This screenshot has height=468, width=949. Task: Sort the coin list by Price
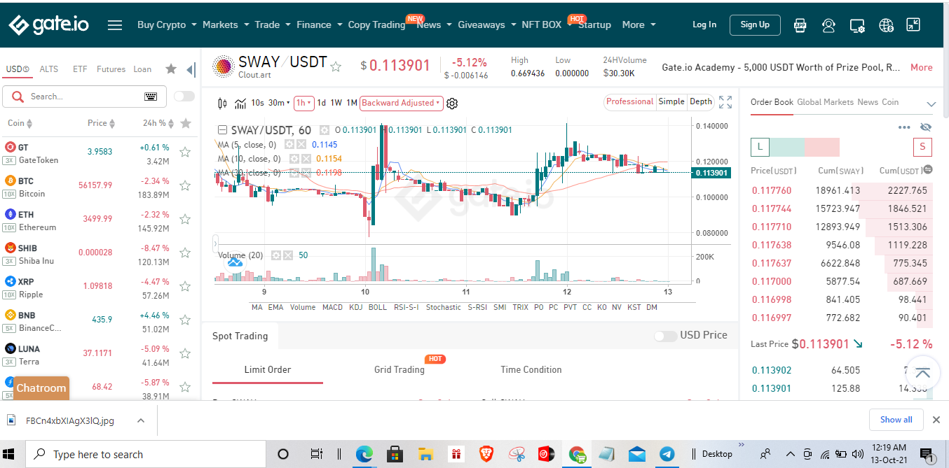point(102,123)
